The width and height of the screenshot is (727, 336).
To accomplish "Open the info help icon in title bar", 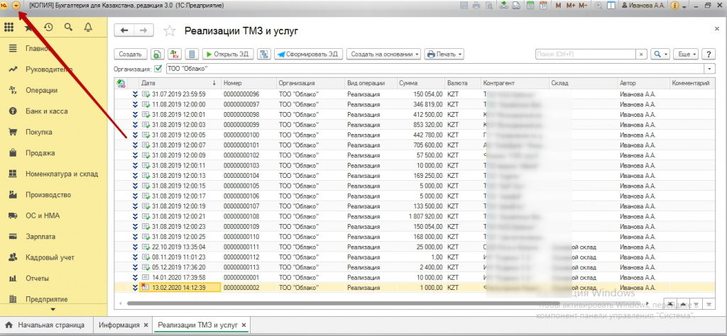I will coord(674,6).
